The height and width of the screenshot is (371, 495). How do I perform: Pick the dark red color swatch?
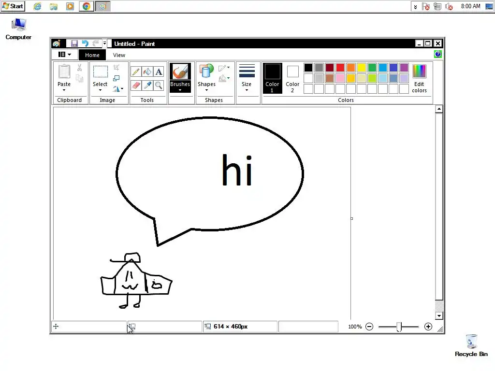coord(330,68)
